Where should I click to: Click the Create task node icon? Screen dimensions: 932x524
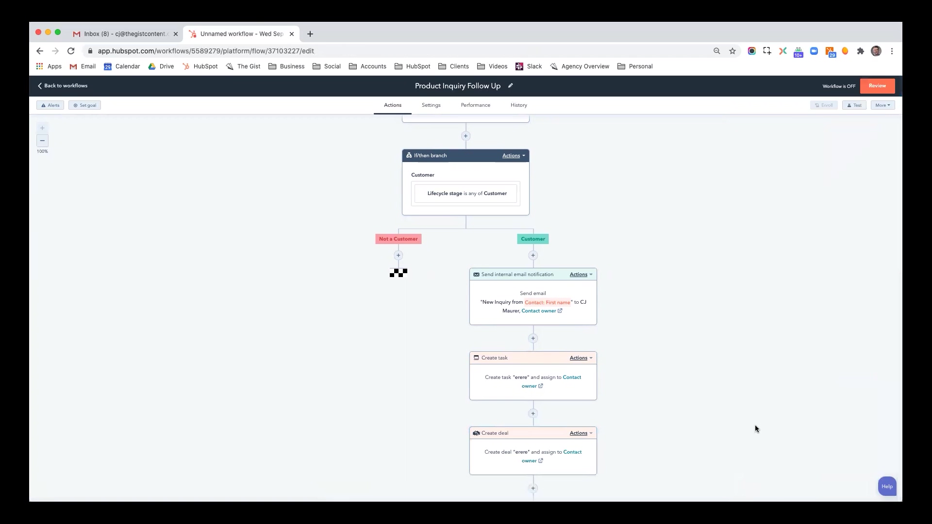click(x=476, y=358)
